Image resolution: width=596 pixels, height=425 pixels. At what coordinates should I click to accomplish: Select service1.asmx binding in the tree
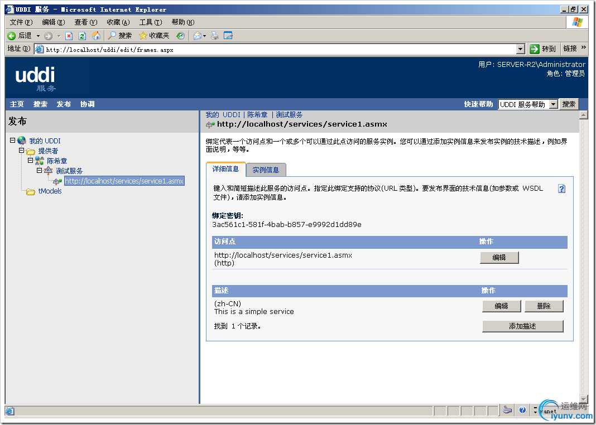pyautogui.click(x=124, y=181)
